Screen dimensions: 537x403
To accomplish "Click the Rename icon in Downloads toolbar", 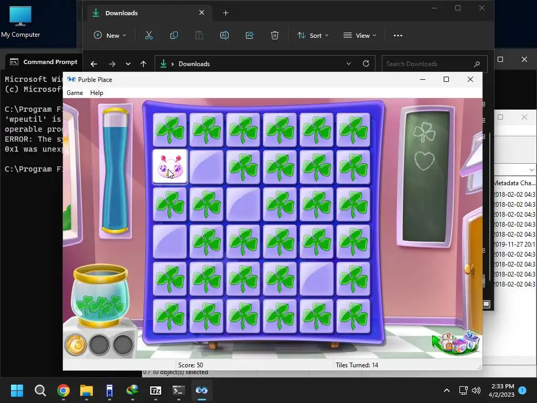I will point(224,35).
